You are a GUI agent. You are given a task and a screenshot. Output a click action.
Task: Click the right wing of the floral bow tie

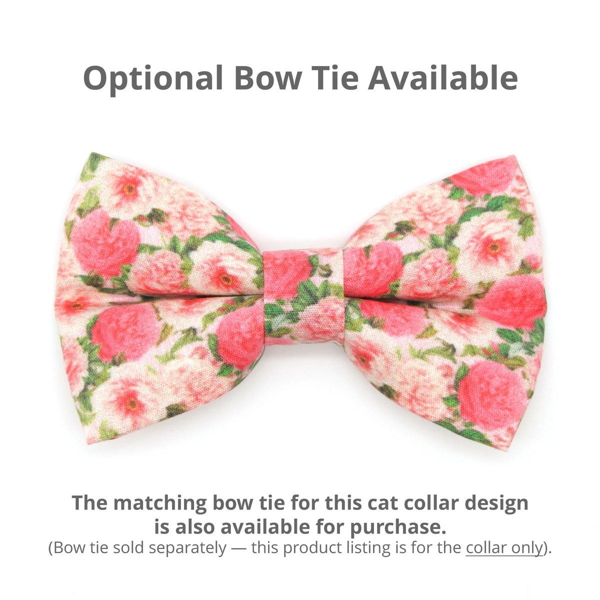coord(445,300)
